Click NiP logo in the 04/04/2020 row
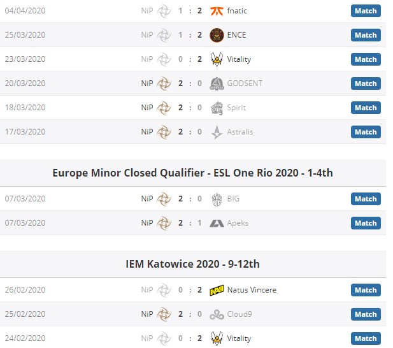The height and width of the screenshot is (348, 393). pyautogui.click(x=164, y=11)
